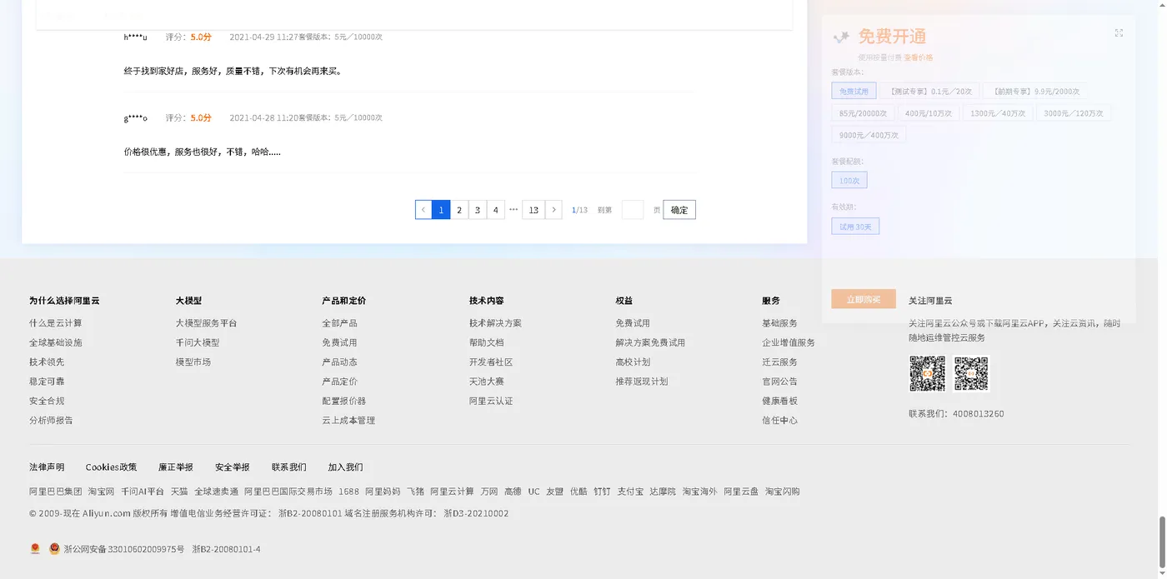
Task: Open 模型市场 link
Action: pos(193,362)
